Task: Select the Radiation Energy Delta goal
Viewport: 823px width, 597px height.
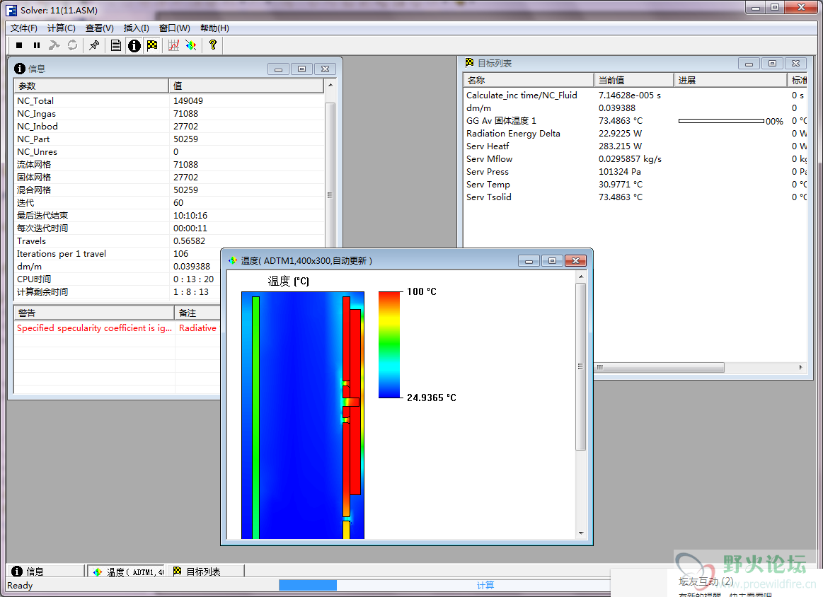Action: (x=635, y=133)
